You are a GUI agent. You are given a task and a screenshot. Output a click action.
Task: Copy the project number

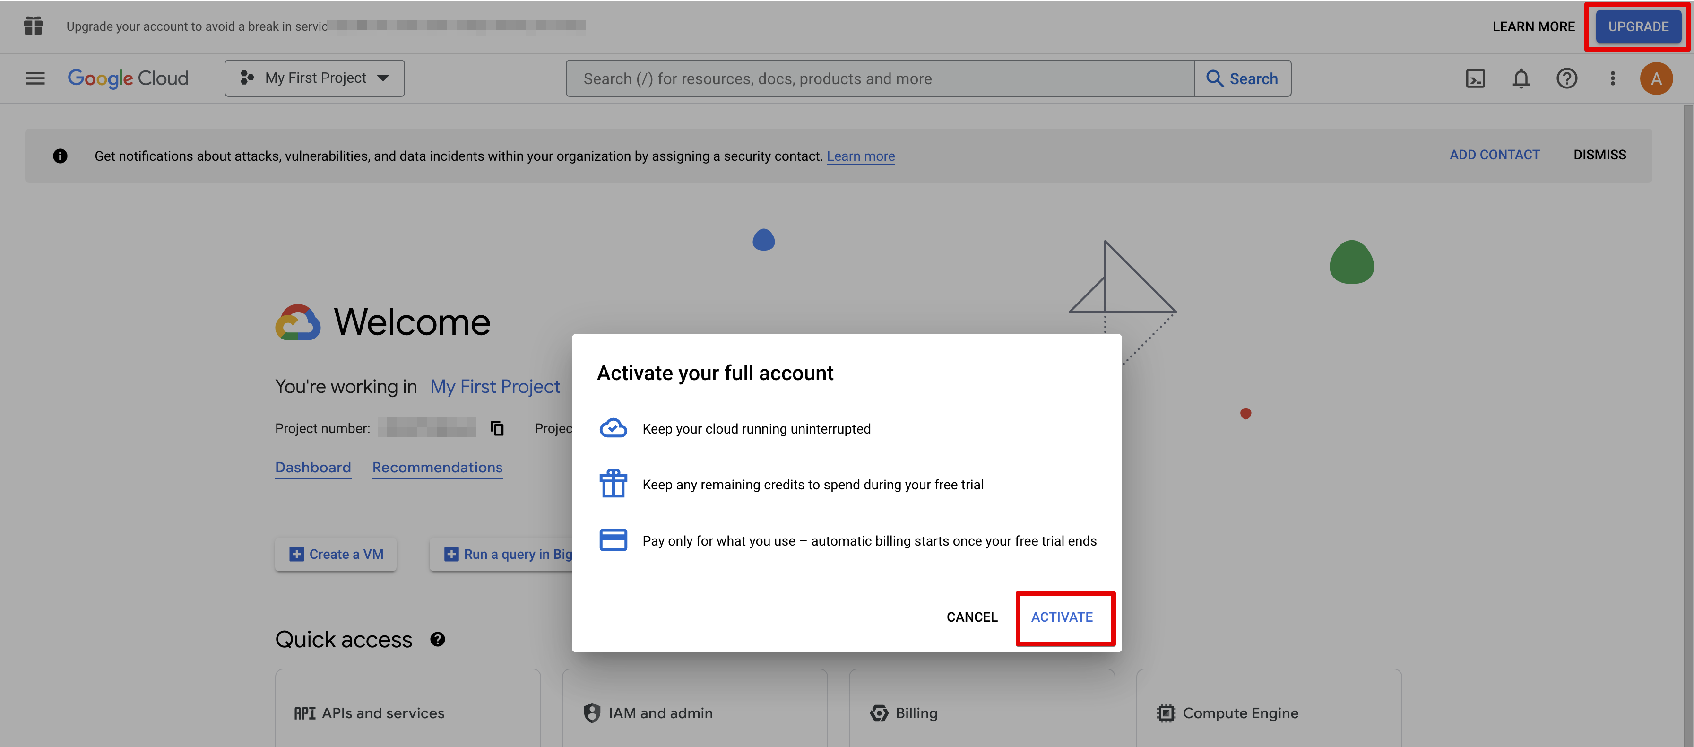[x=497, y=428]
